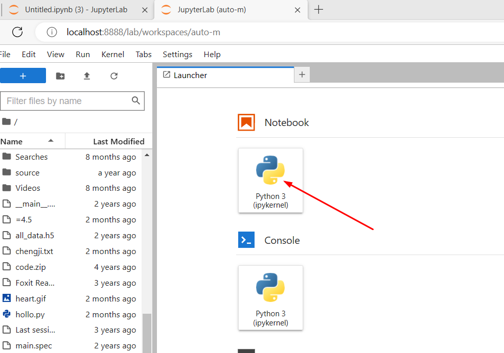Click the site information icon in address bar
The image size is (504, 353).
[52, 32]
